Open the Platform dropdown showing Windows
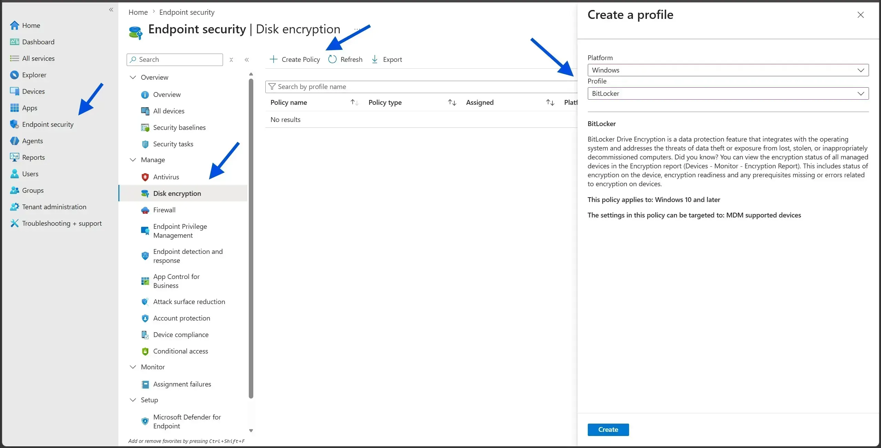This screenshot has height=448, width=881. (x=728, y=70)
